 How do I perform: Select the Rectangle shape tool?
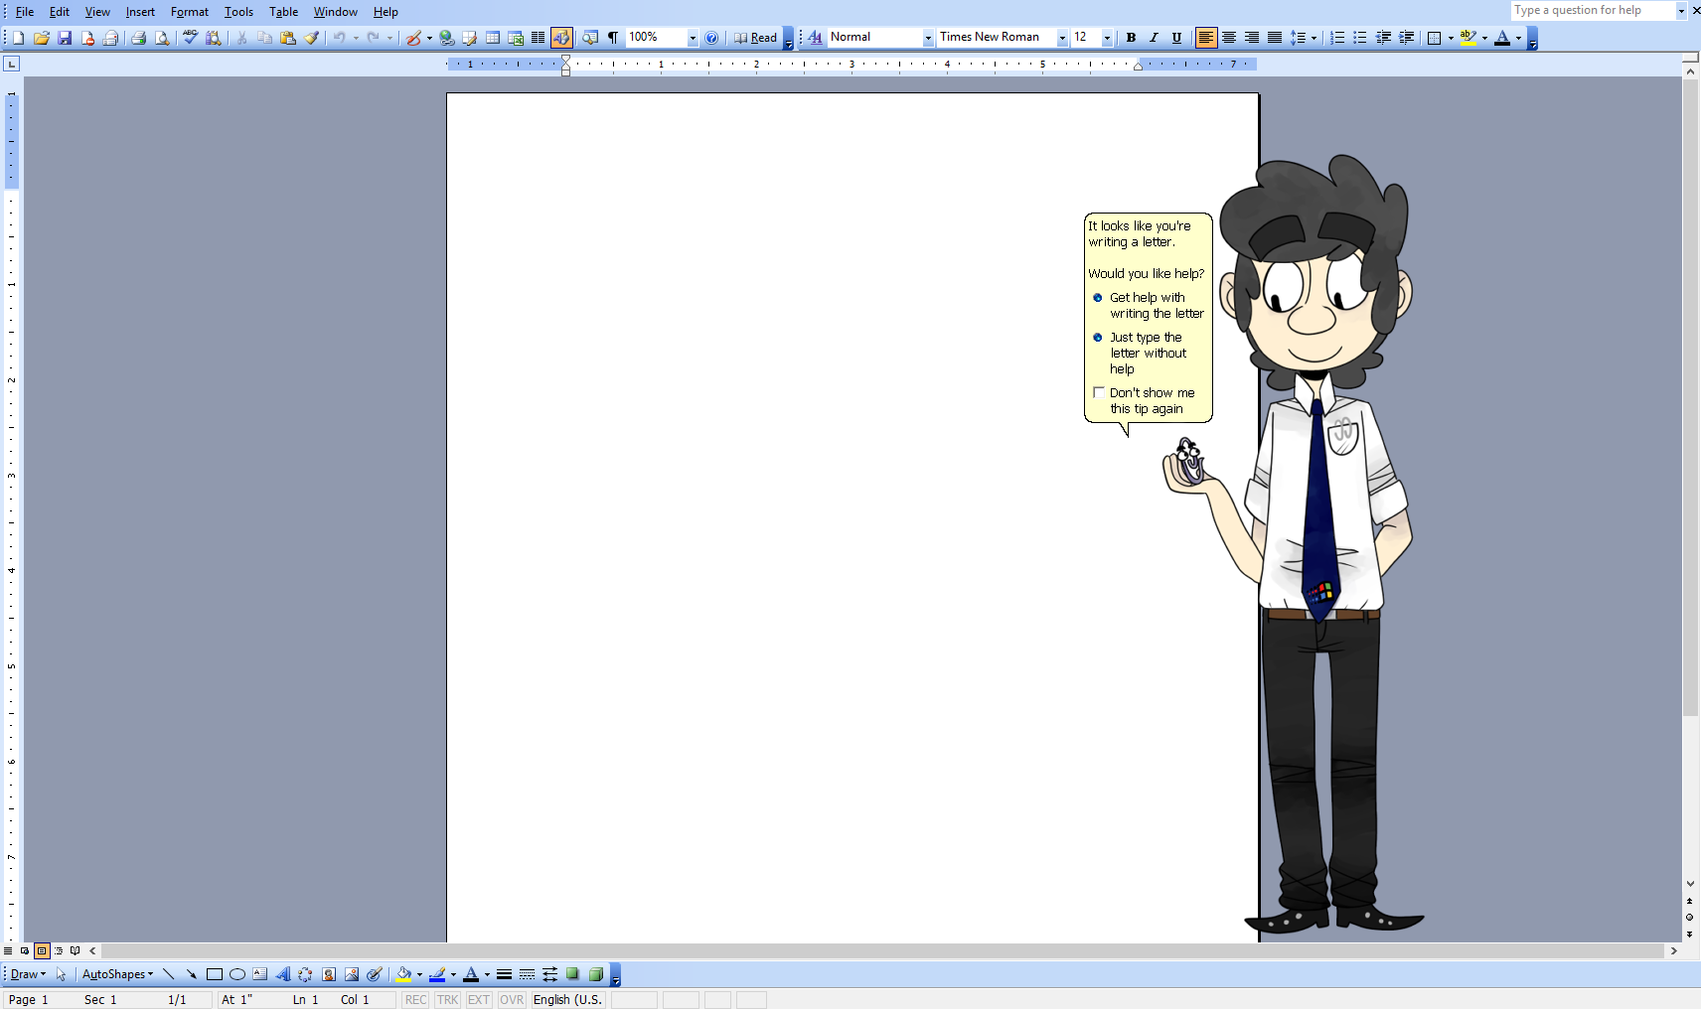point(214,974)
